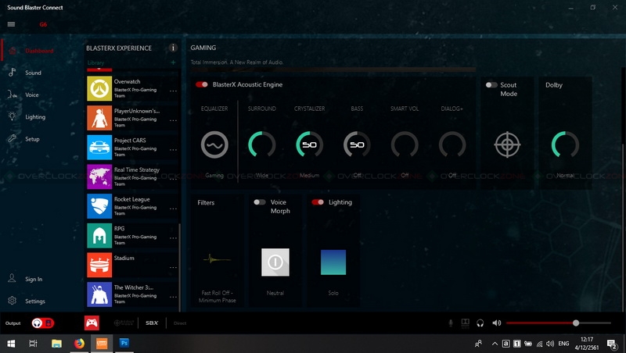
Task: Select the Stadium profile icon
Action: click(x=99, y=265)
